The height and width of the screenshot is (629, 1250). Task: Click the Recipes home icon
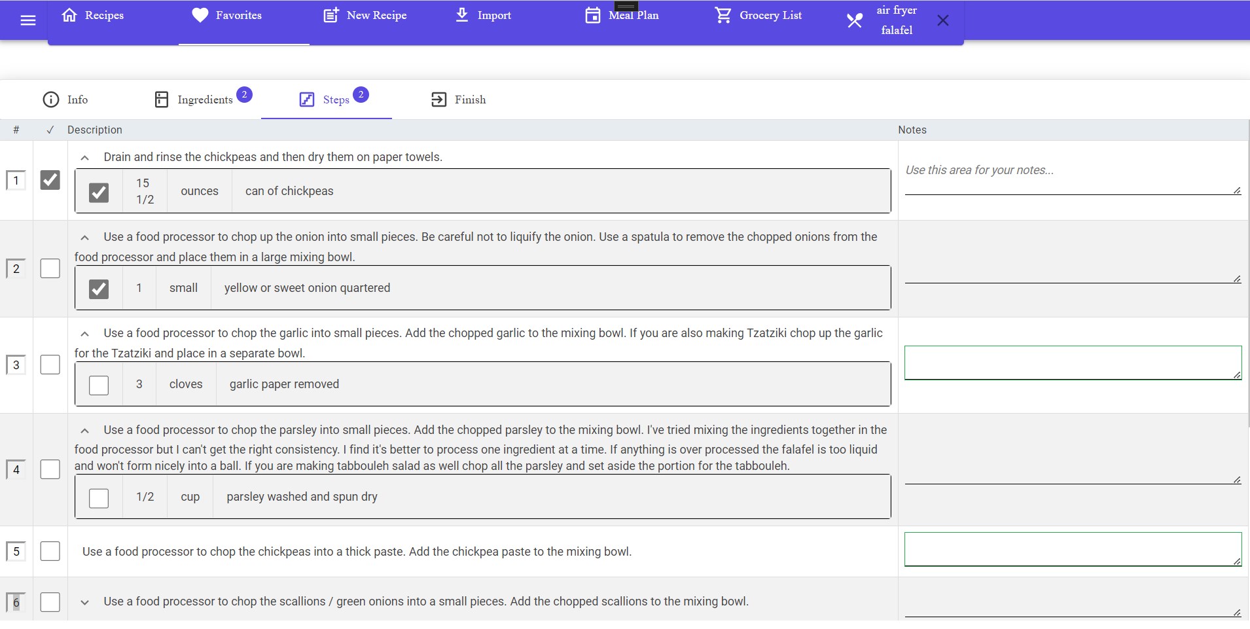coord(69,15)
